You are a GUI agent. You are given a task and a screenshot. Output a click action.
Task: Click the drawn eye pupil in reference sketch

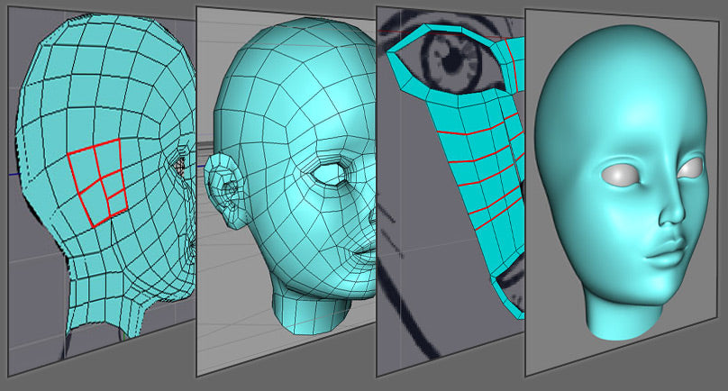[x=451, y=60]
